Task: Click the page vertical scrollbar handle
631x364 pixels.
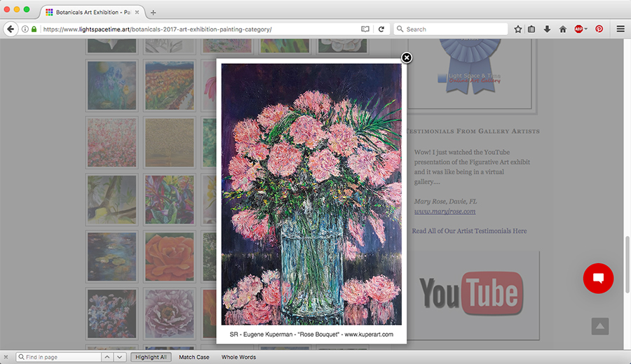Action: coord(627,265)
